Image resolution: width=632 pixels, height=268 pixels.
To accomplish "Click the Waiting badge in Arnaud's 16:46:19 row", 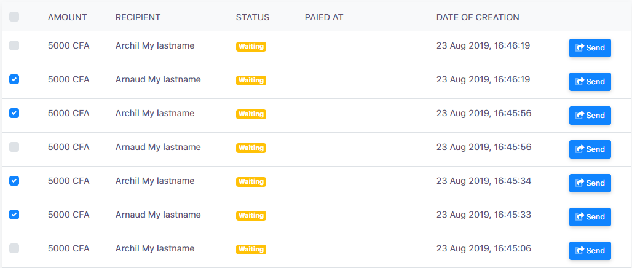I will 251,81.
